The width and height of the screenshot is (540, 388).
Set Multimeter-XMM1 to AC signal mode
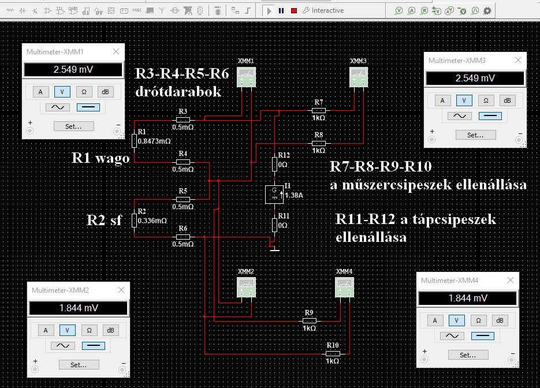click(x=58, y=107)
